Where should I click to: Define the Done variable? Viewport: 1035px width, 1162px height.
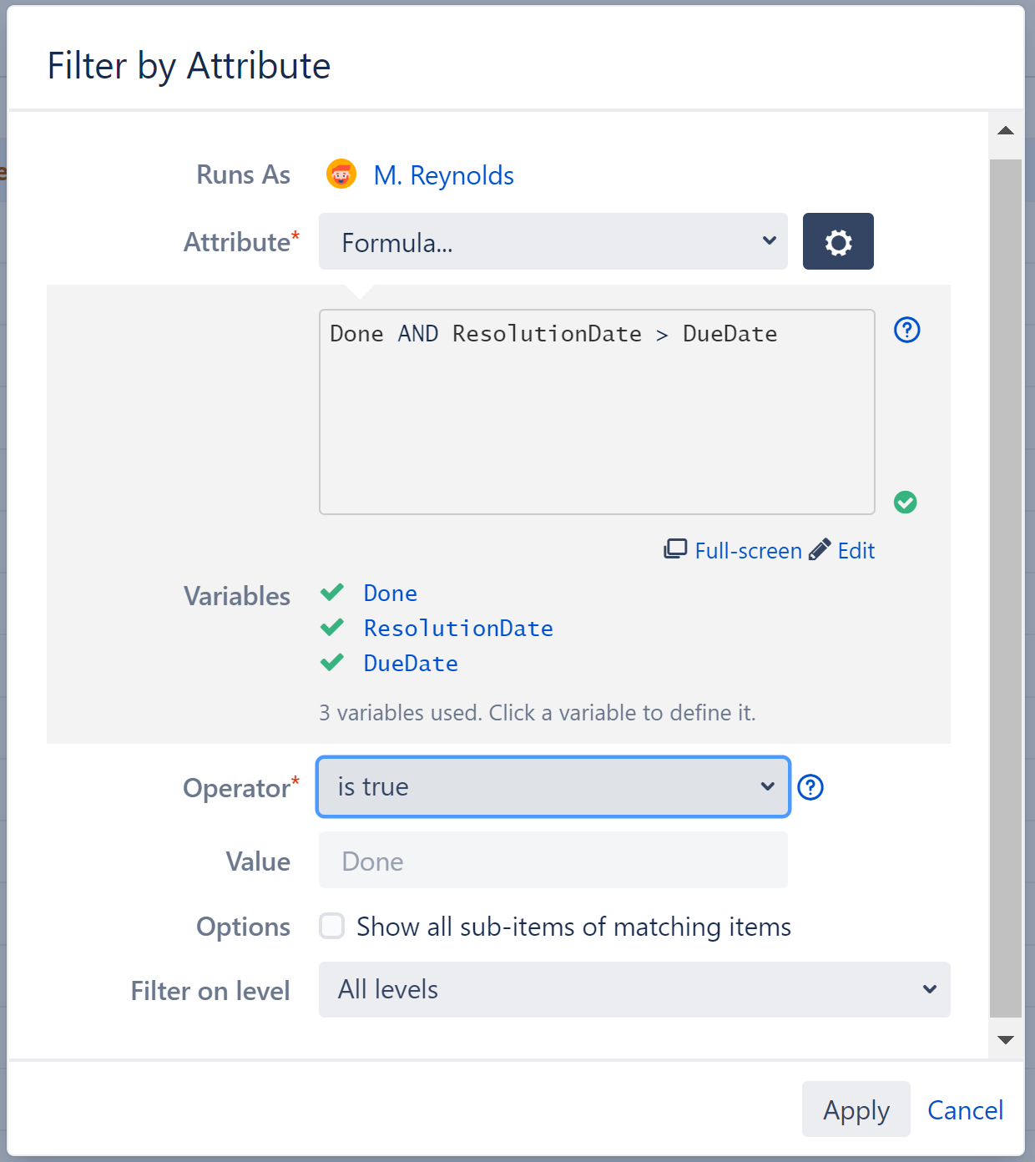(390, 593)
